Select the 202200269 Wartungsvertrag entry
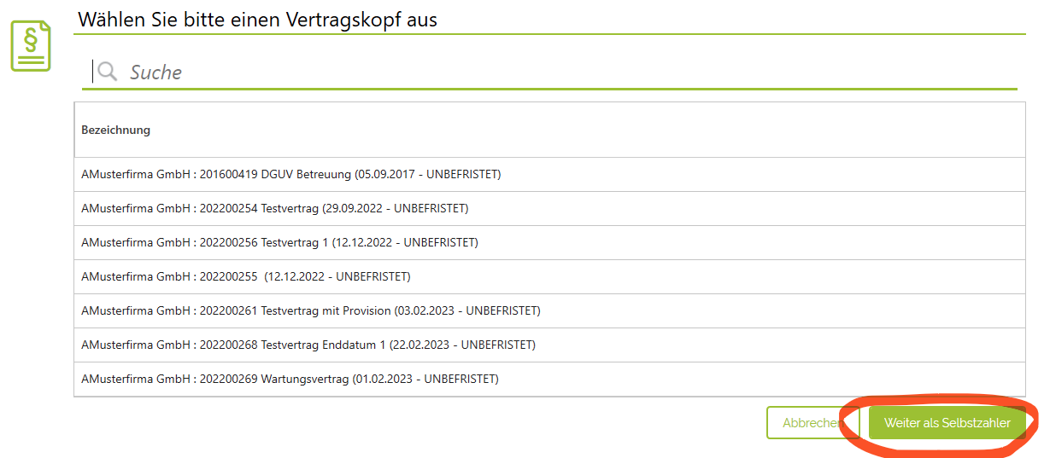Screen dimensions: 1050x458 (x=549, y=379)
